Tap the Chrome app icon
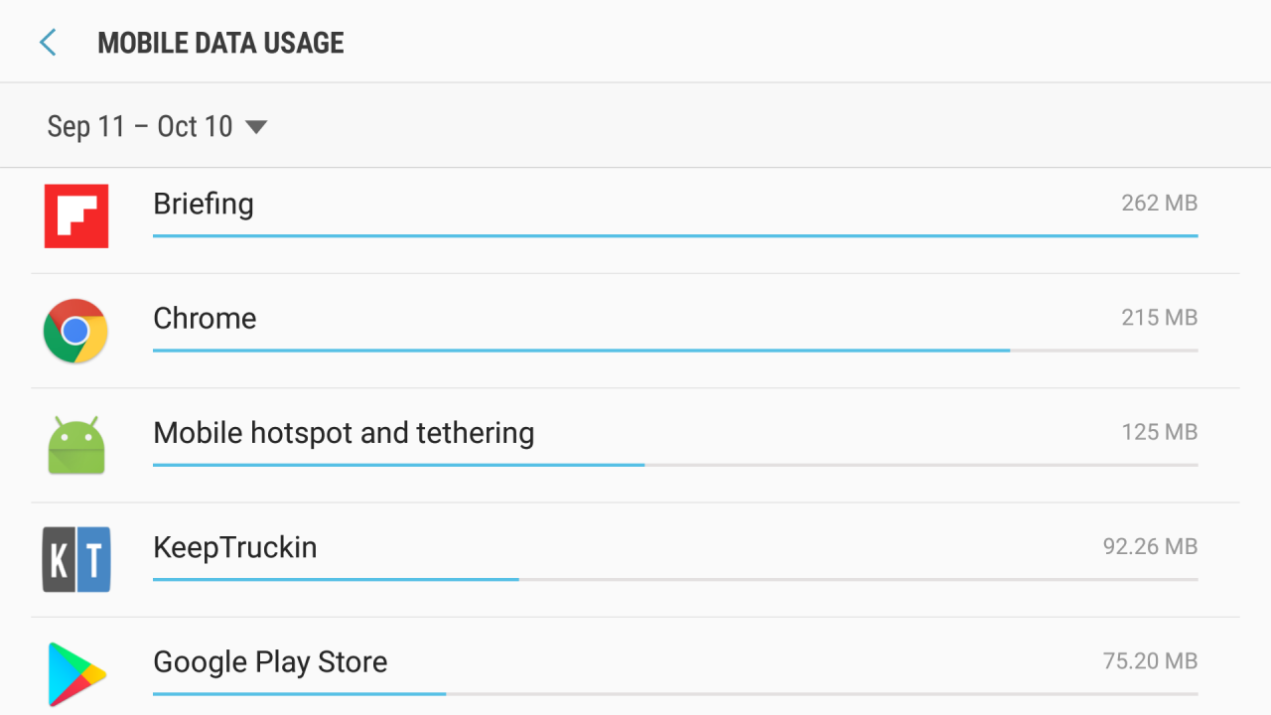1271x715 pixels. click(75, 331)
